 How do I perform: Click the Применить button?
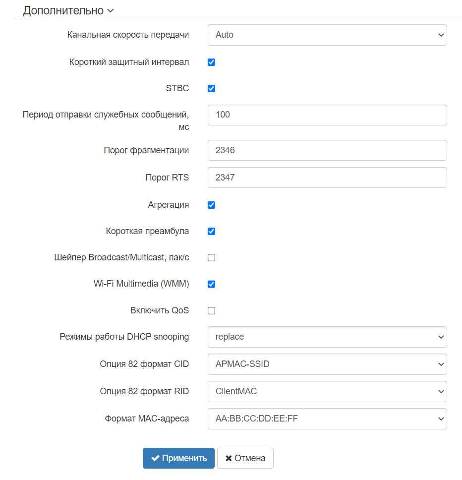point(178,458)
